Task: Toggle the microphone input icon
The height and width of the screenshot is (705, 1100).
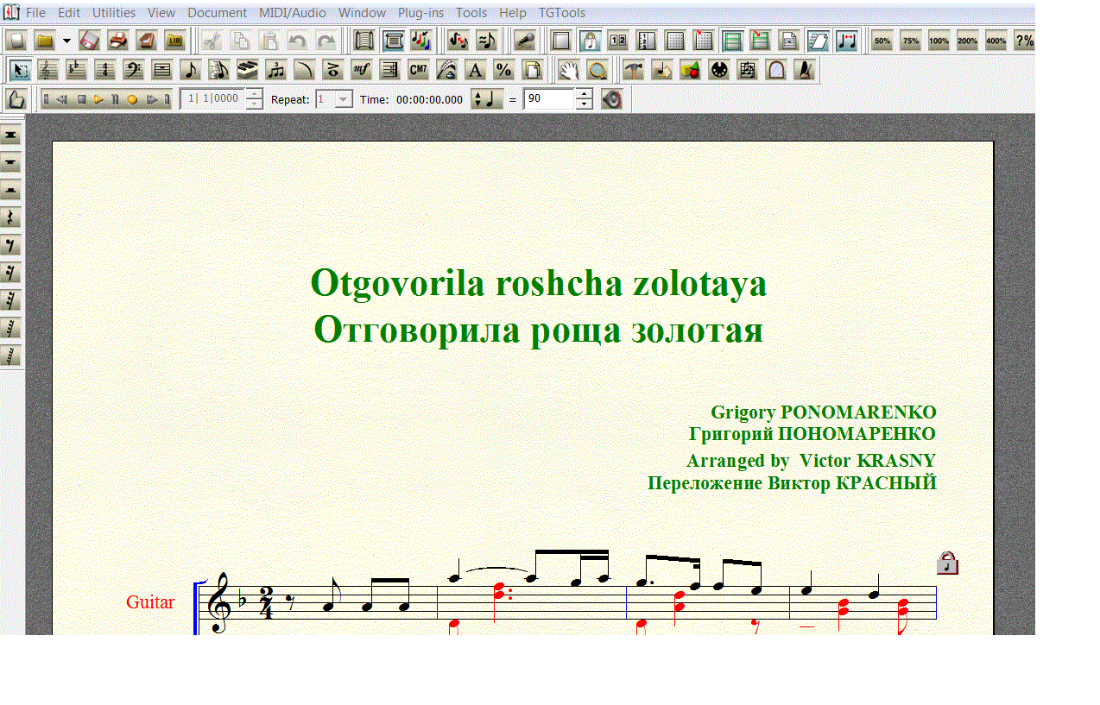Action: [524, 41]
